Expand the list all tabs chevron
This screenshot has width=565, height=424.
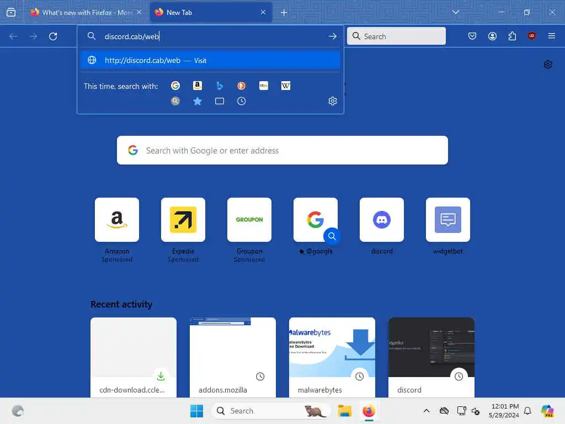tap(456, 12)
